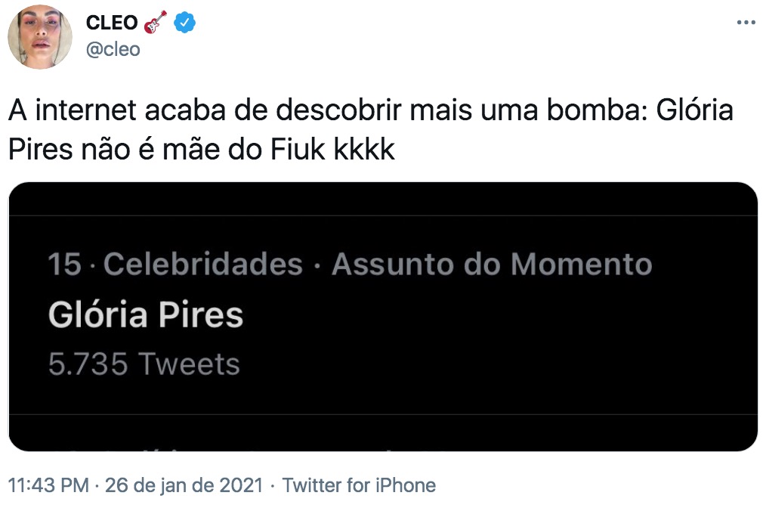Click the "Assunto do Momento" label
The image size is (766, 508).
(x=492, y=265)
